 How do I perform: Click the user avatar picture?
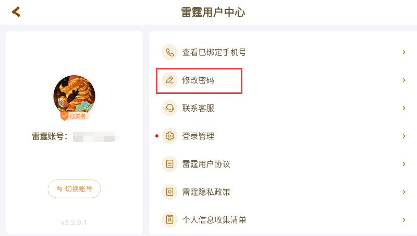pos(74,94)
